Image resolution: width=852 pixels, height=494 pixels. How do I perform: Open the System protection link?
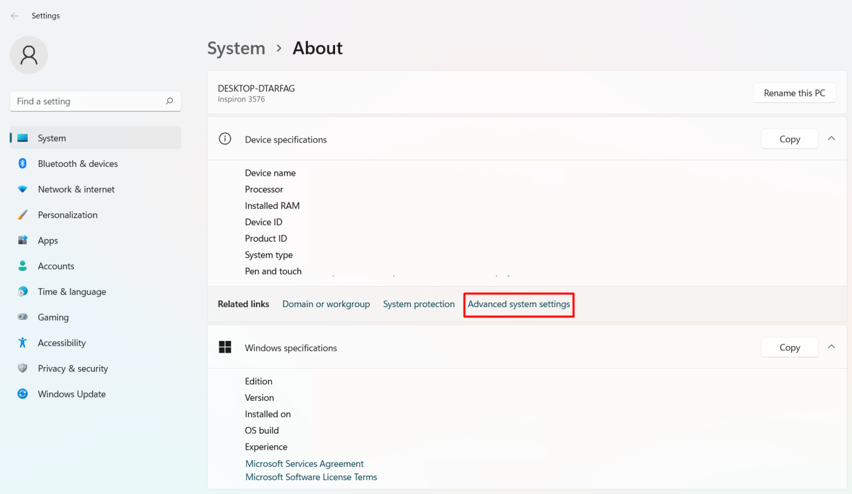[x=419, y=304]
